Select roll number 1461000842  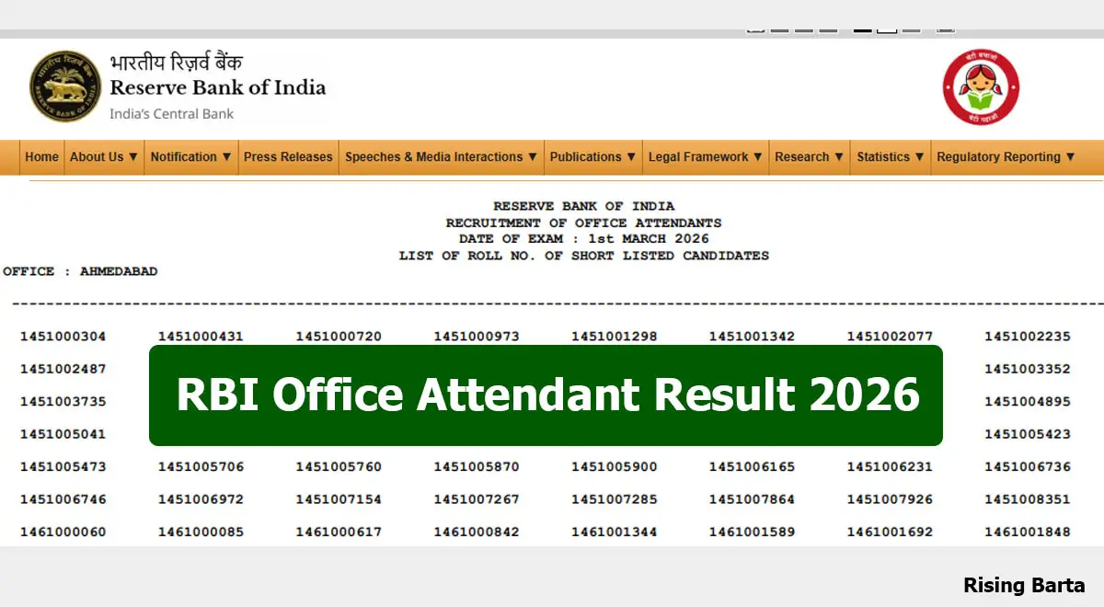tap(477, 533)
